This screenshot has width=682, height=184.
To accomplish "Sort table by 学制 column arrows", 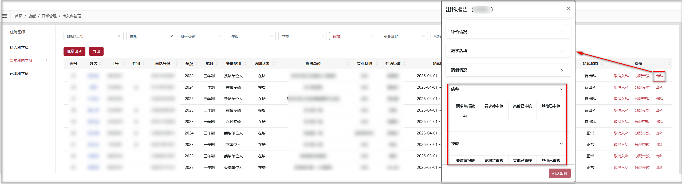I will click(x=217, y=64).
